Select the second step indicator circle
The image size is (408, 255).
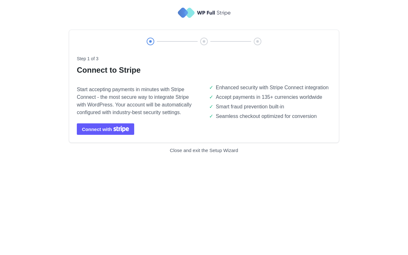(204, 41)
